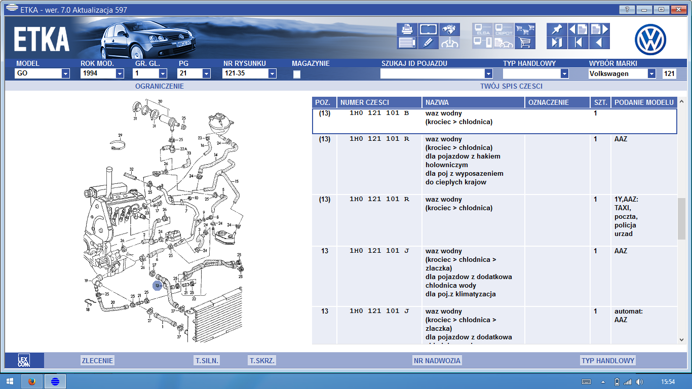
Task: Click the pushpin icon
Action: [x=557, y=29]
